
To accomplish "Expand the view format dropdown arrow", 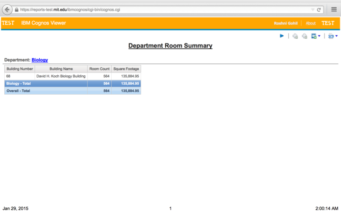I will coord(336,36).
